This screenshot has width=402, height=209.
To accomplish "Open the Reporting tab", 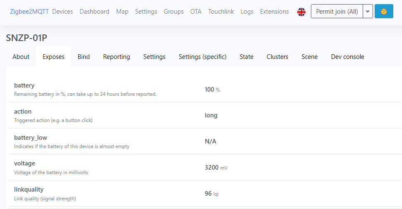I will [x=116, y=57].
